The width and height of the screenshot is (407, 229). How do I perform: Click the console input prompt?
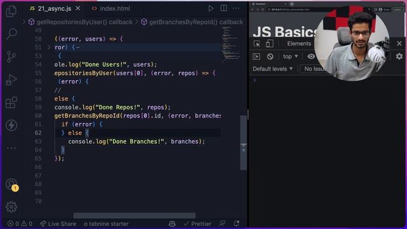point(327,80)
